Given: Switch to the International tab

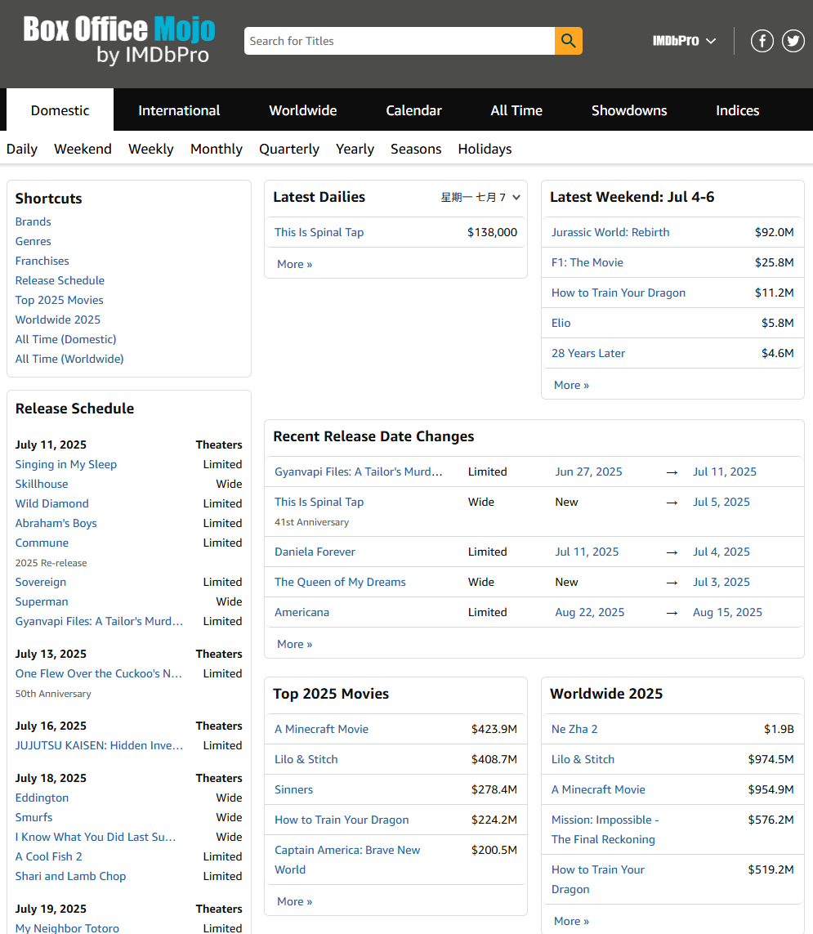Looking at the screenshot, I should 179,110.
